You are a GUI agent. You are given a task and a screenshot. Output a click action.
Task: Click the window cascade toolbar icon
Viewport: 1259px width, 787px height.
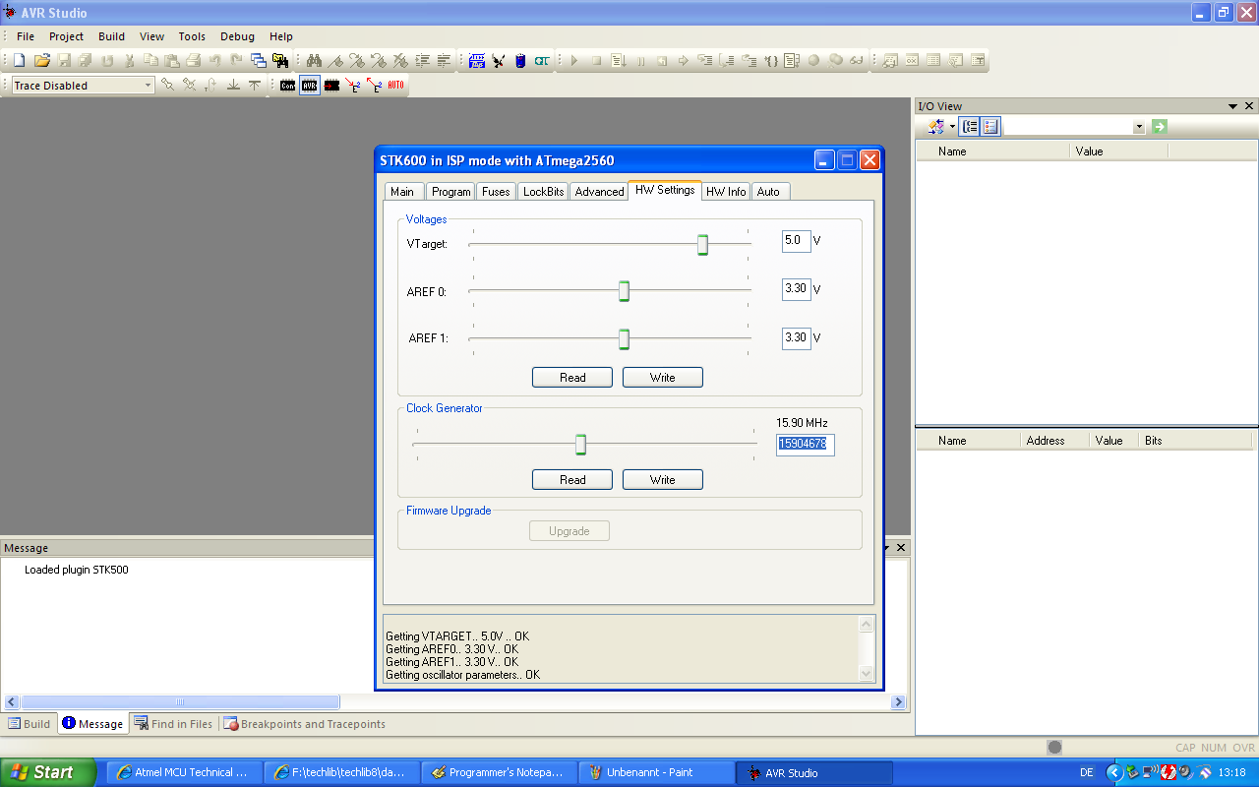pyautogui.click(x=258, y=61)
